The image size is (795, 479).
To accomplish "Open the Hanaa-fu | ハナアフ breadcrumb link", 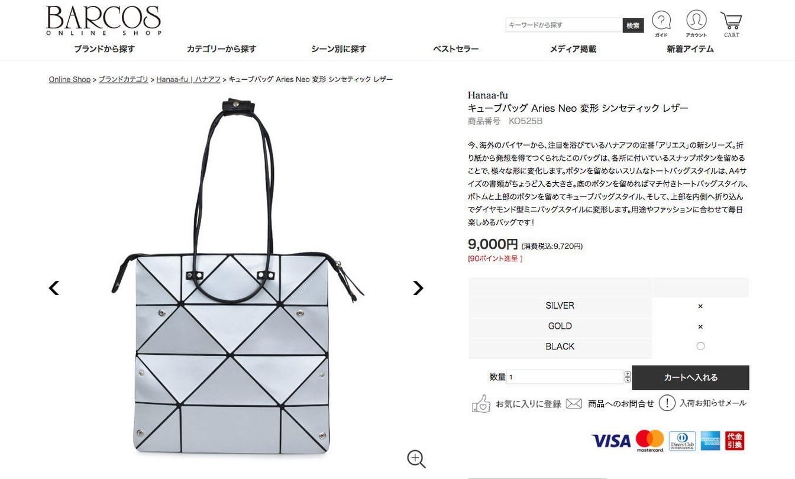I will point(188,79).
